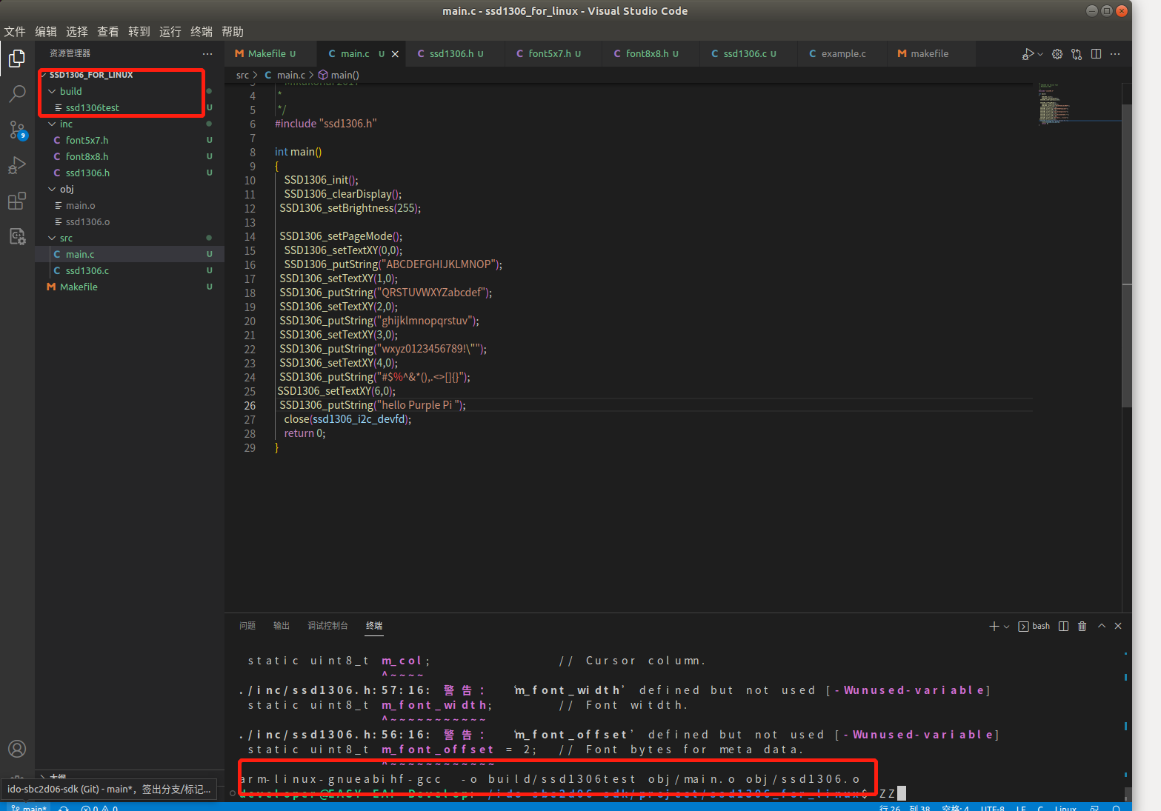Open the activity bar icon below Extensions
This screenshot has height=811, width=1161.
tap(17, 236)
